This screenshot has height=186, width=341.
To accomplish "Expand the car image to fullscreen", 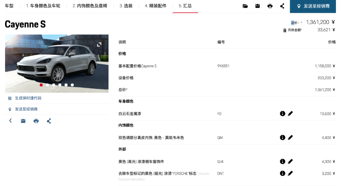I will [x=99, y=44].
